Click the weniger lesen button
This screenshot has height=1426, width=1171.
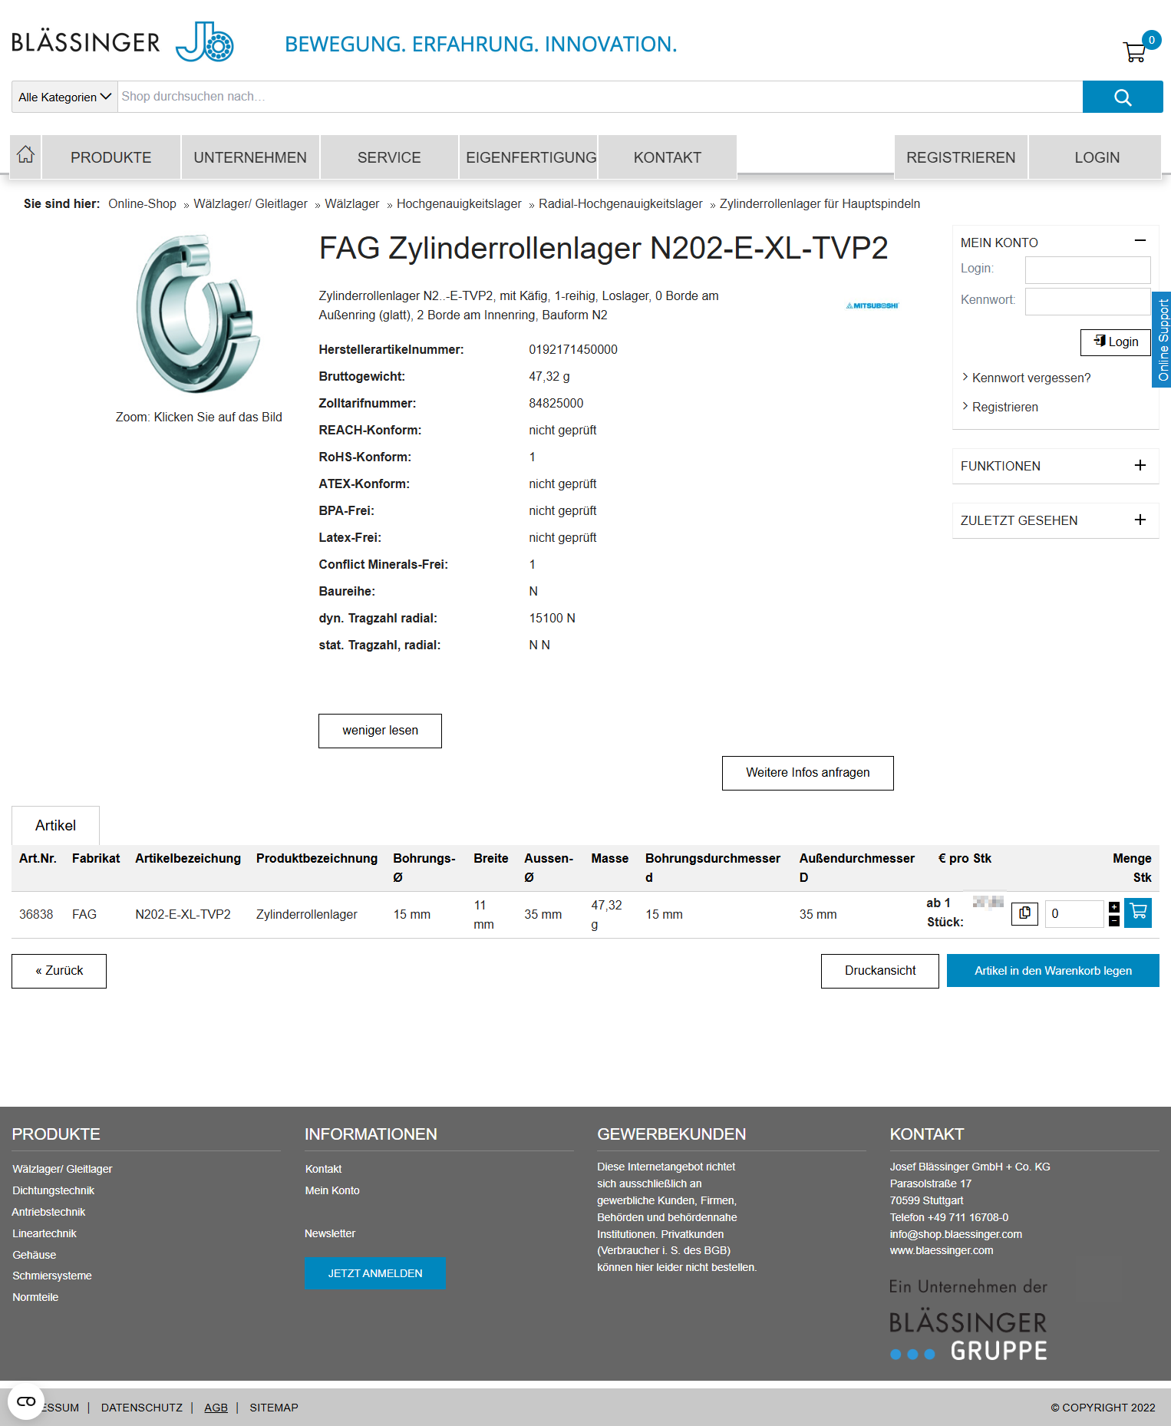pos(380,731)
